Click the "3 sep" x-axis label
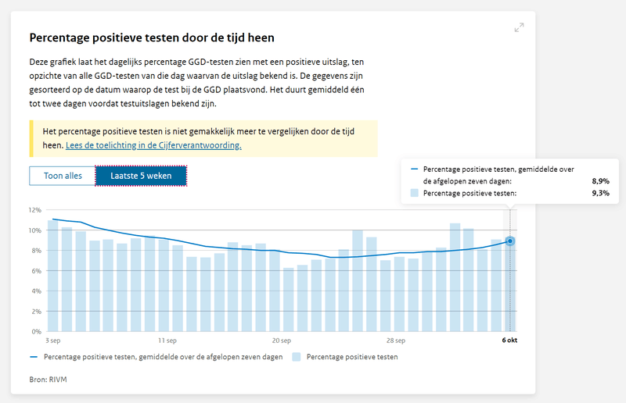The height and width of the screenshot is (403, 626). (x=53, y=341)
